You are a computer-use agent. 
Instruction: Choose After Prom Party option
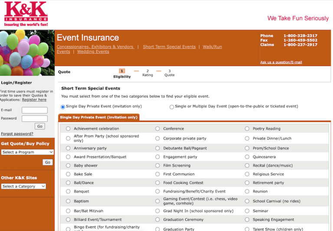pos(68,139)
